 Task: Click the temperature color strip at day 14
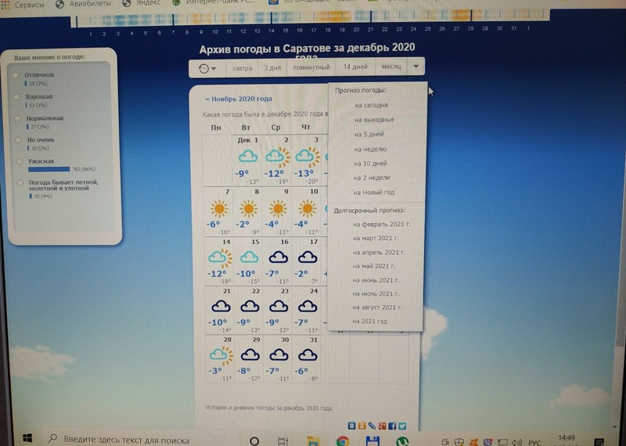point(271,18)
